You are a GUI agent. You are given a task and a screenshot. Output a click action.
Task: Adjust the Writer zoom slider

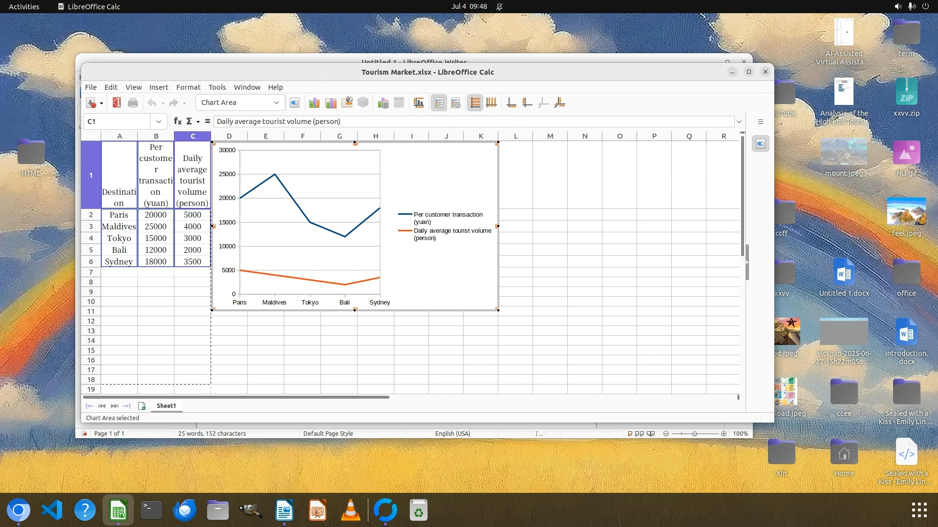point(694,433)
